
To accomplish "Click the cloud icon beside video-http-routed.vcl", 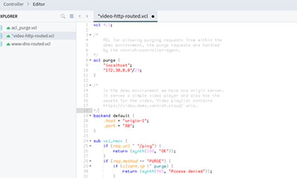I will click(x=8, y=36).
